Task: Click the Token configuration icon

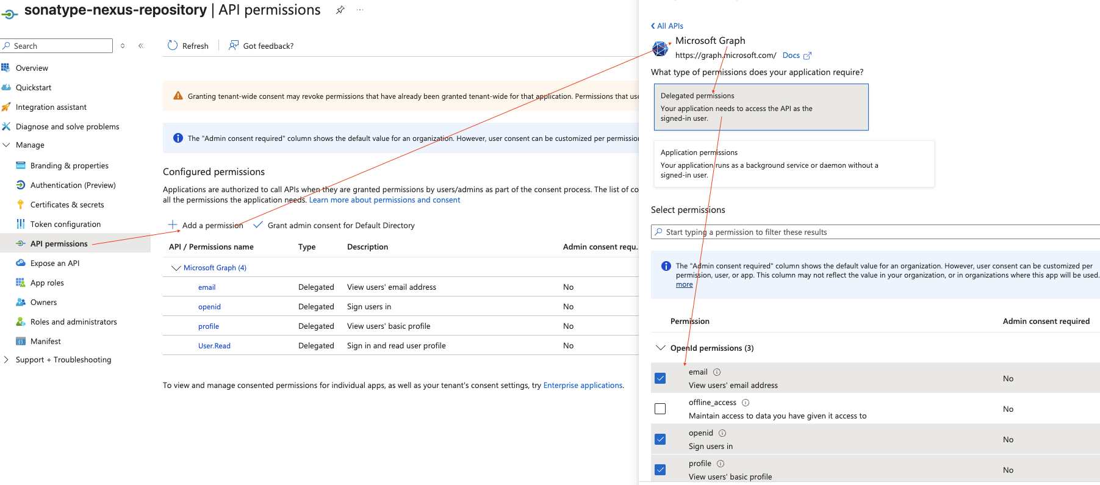Action: 21,224
